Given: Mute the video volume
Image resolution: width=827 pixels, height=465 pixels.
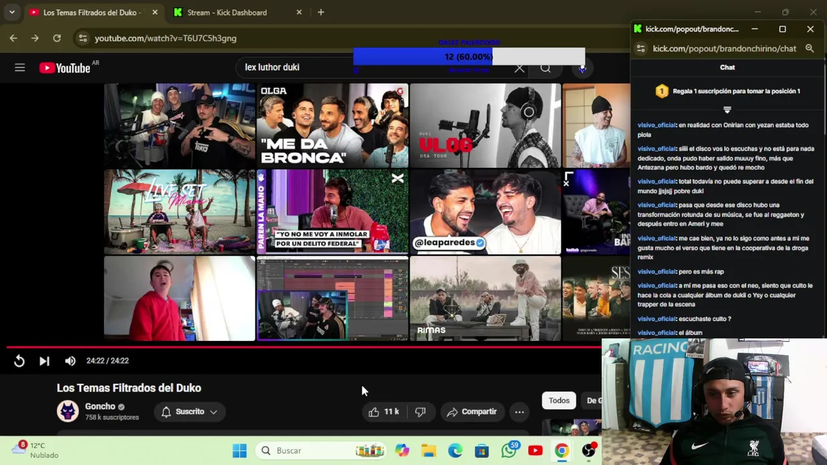Looking at the screenshot, I should coord(70,361).
